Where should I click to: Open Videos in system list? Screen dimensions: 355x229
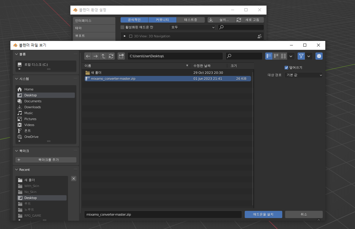[x=46, y=125]
